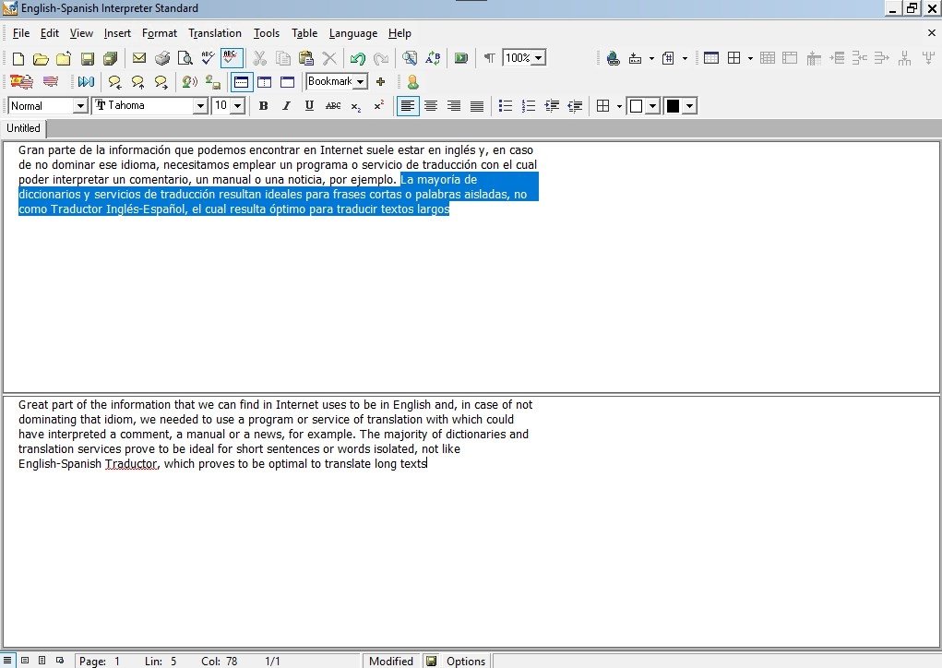This screenshot has width=942, height=668.
Task: Open the Normal style dropdown
Action: pyautogui.click(x=80, y=106)
